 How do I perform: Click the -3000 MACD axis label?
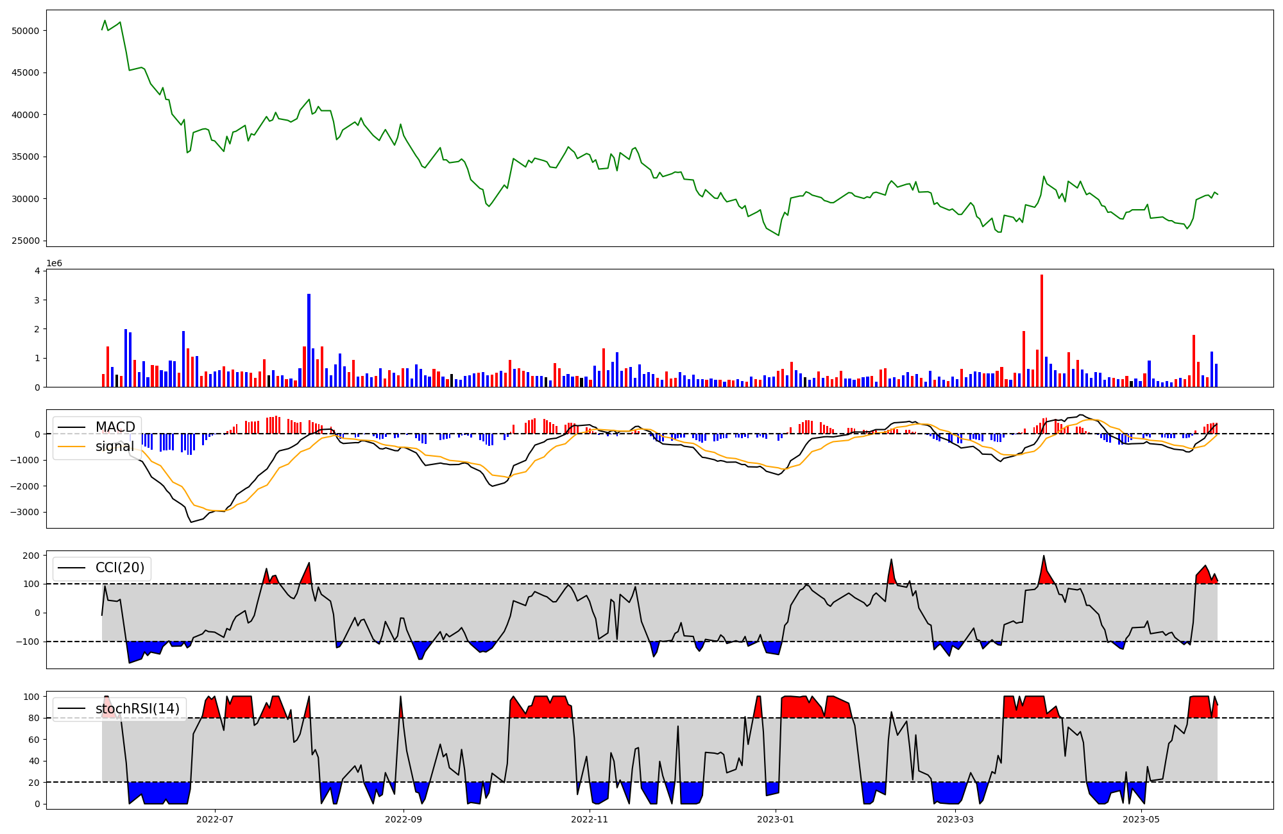(25, 513)
